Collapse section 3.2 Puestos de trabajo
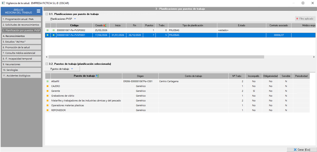The image size is (317, 152). [x=47, y=64]
